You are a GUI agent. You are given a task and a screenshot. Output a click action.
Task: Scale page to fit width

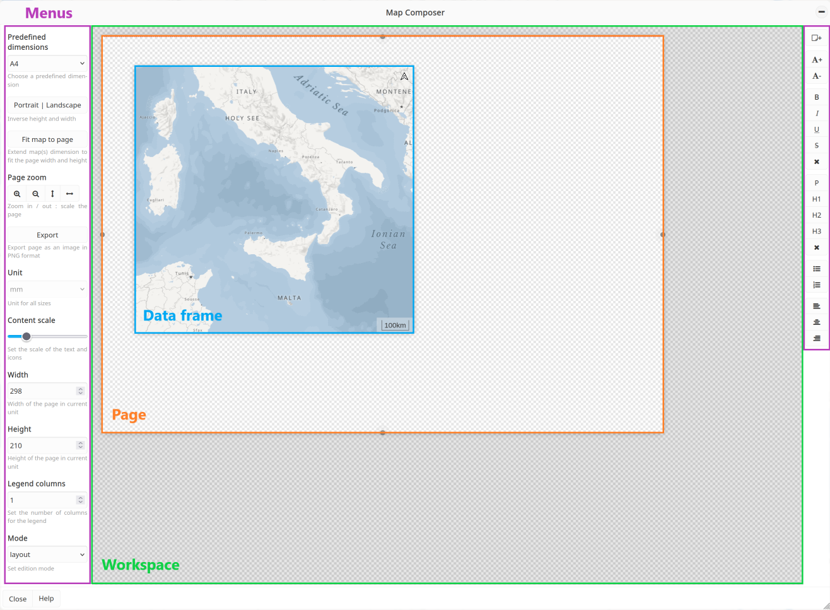[69, 194]
